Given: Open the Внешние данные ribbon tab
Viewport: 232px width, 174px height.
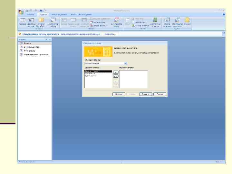Looking at the screenshot, I should 59,15.
